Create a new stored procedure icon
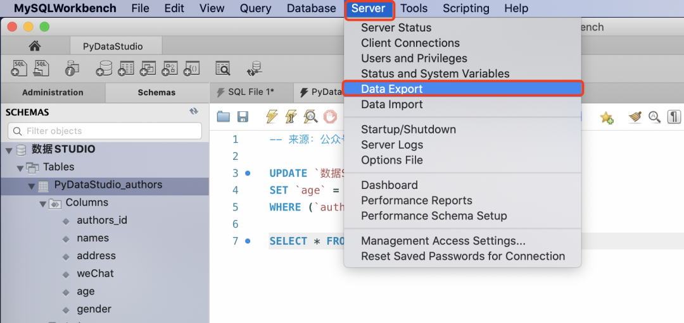This screenshot has width=684, height=323. click(170, 68)
